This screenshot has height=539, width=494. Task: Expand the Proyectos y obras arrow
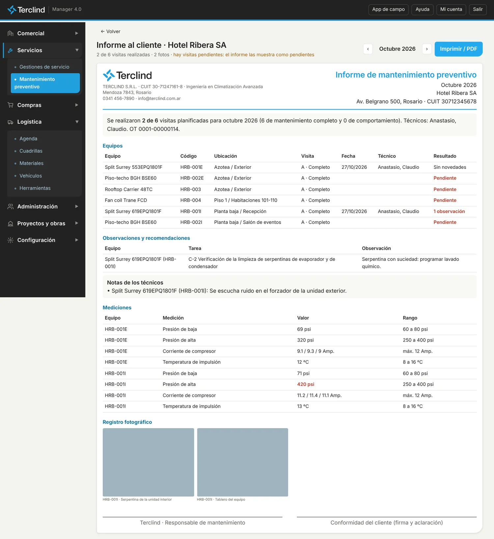(x=77, y=223)
